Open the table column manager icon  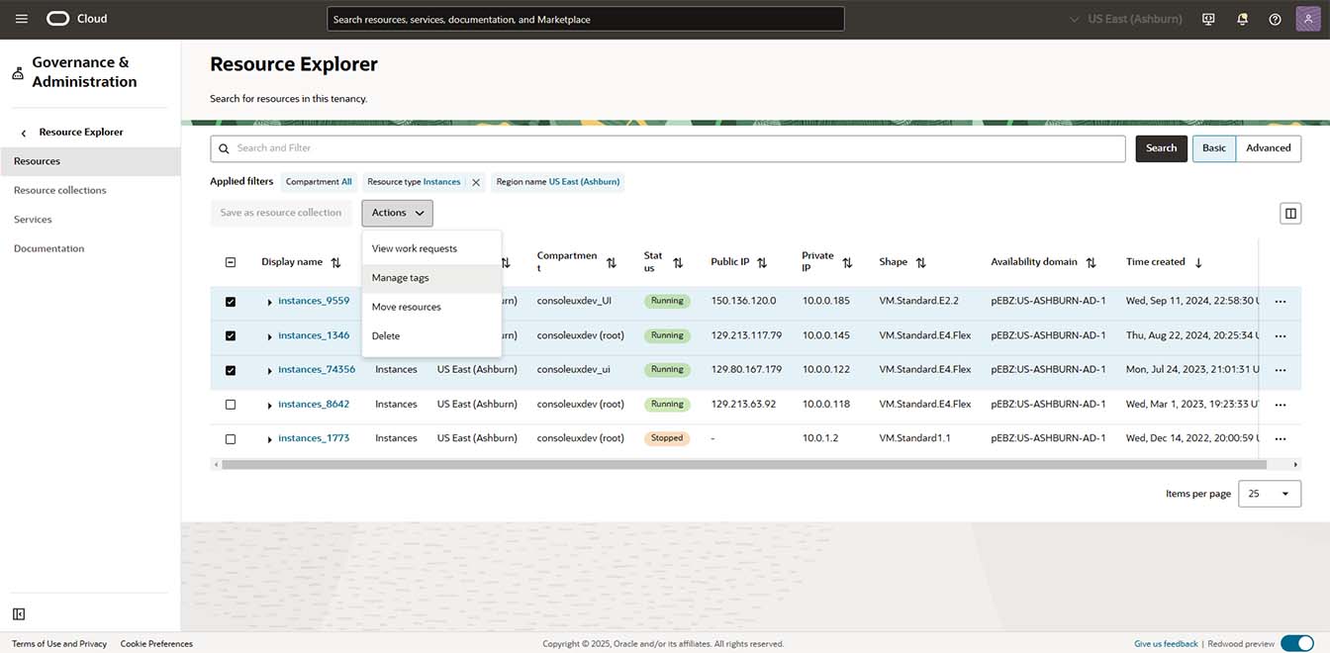(x=1290, y=212)
